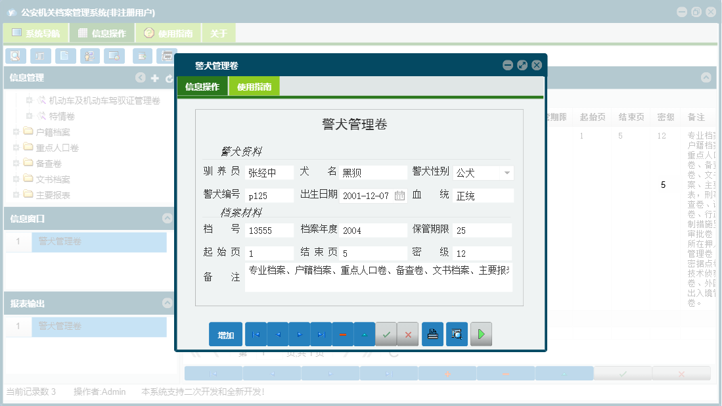This screenshot has height=406, width=722.
Task: Select the magnifier search icon in main toolbar
Action: [x=15, y=56]
